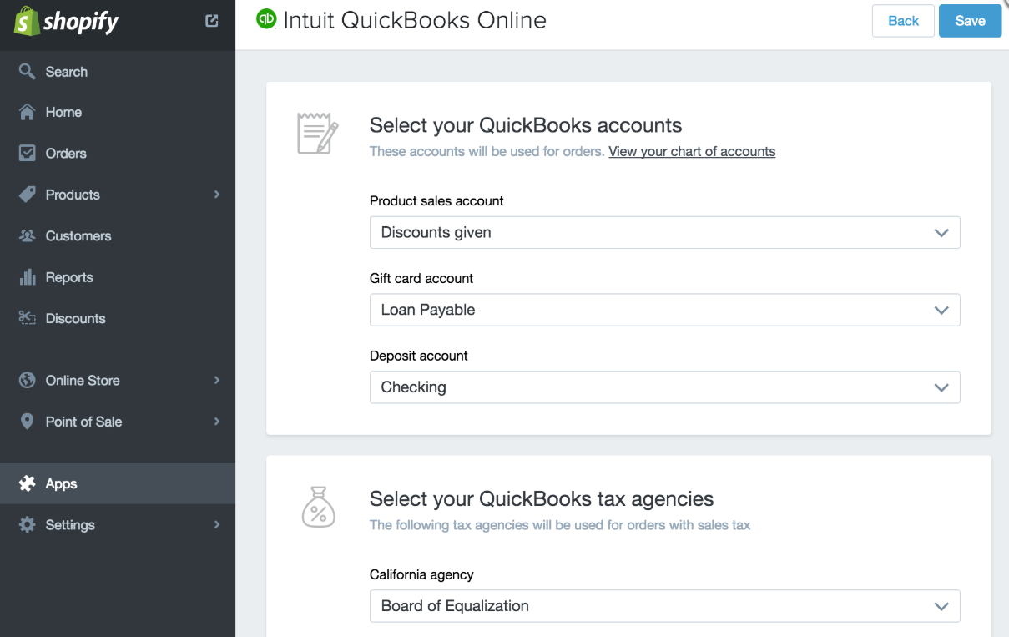Click the Reports bar chart icon
The image size is (1009, 637).
pyautogui.click(x=28, y=277)
